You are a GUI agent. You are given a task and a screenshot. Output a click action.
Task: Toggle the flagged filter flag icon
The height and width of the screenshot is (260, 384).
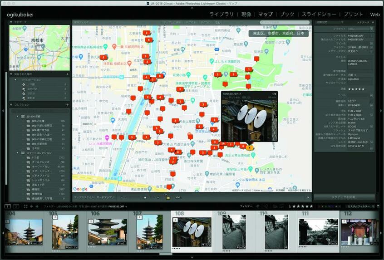(257, 206)
